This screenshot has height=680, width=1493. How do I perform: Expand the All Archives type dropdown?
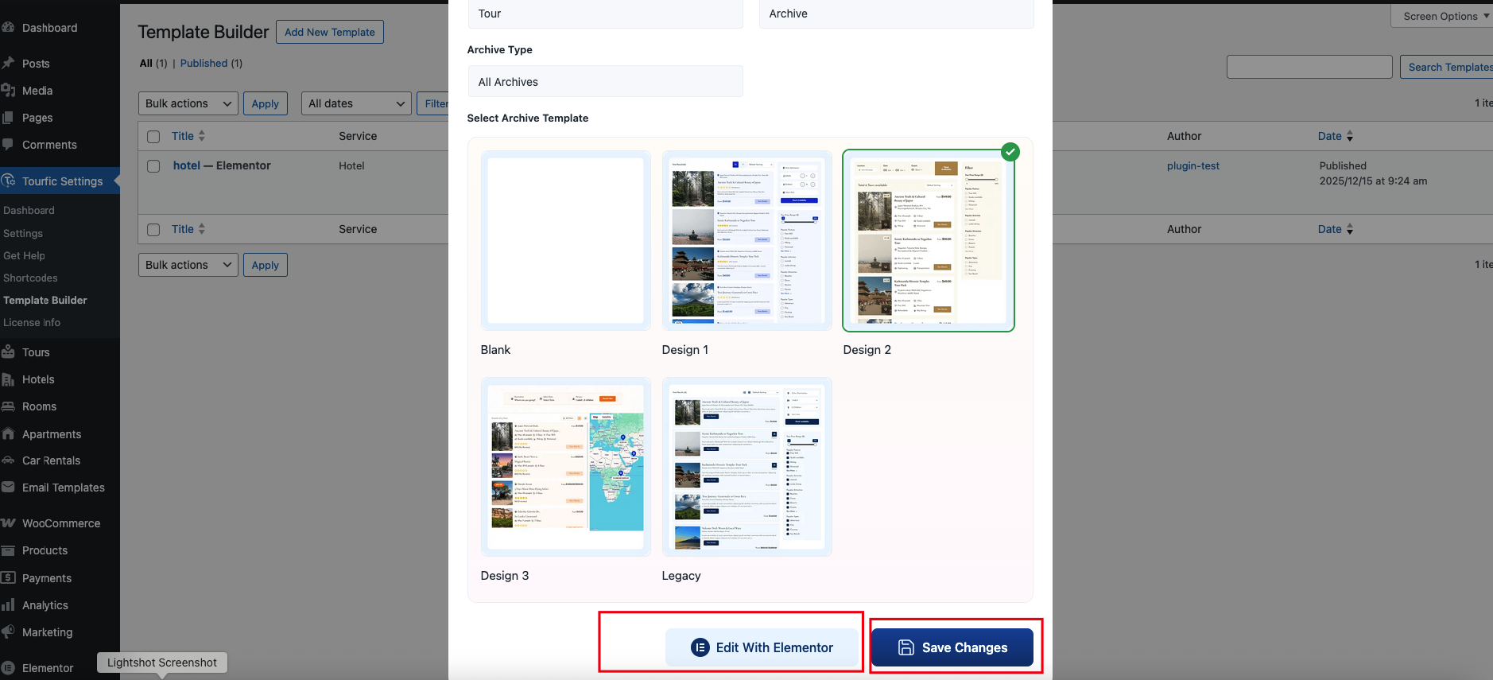(605, 82)
